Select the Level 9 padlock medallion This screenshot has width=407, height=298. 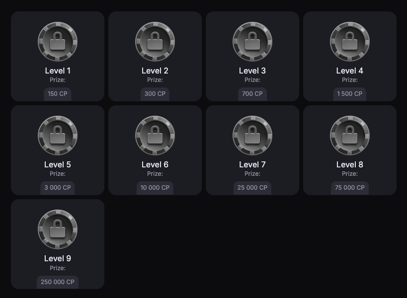58,229
